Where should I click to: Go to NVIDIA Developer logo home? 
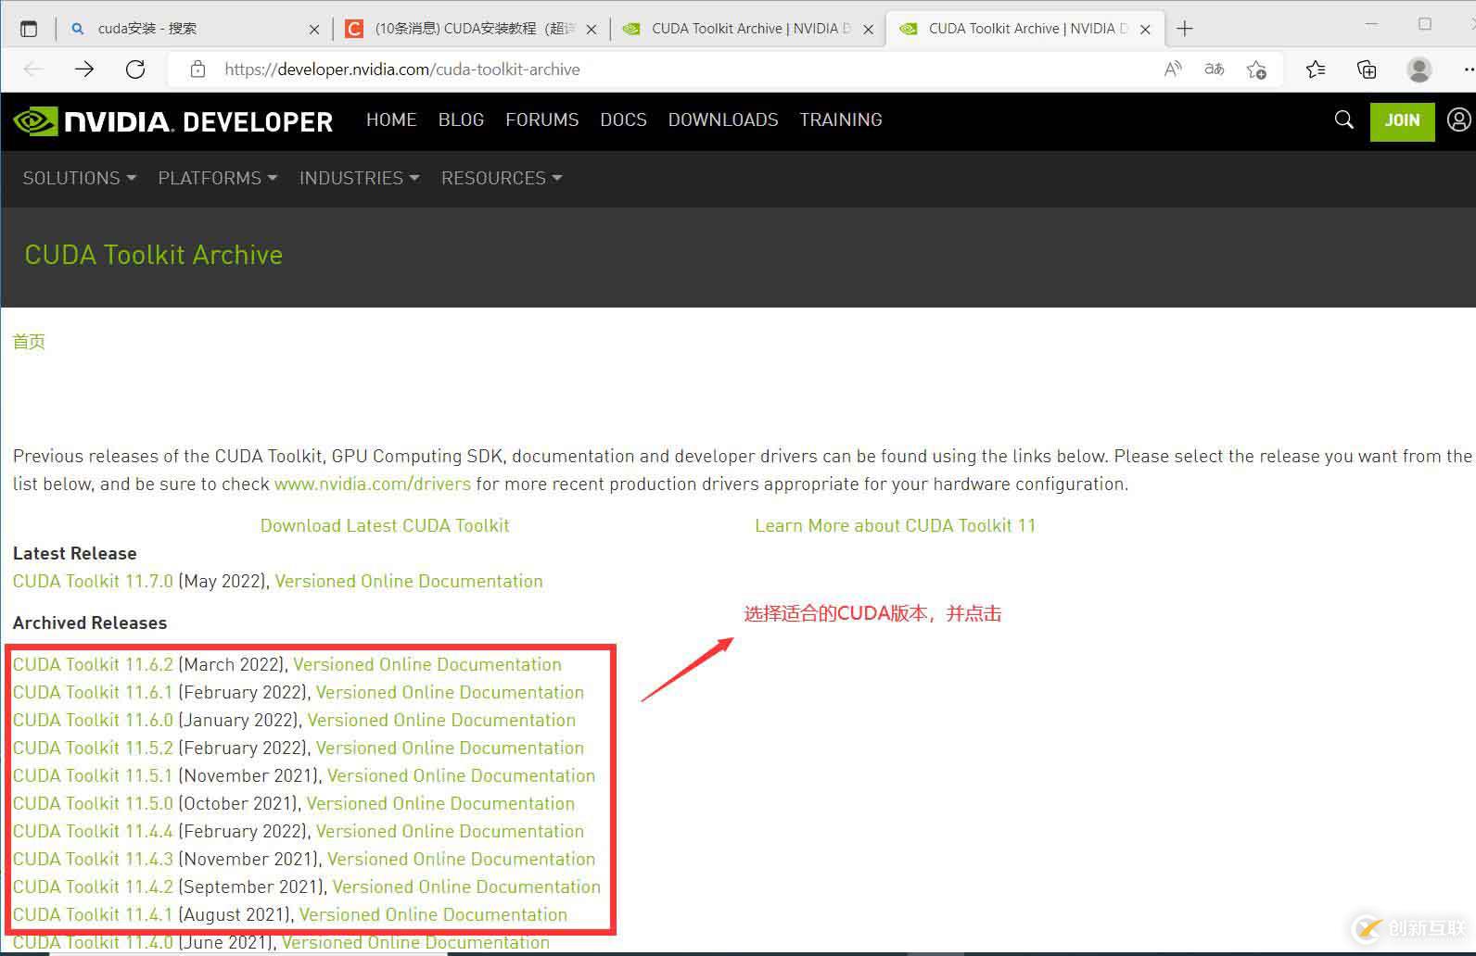click(173, 120)
